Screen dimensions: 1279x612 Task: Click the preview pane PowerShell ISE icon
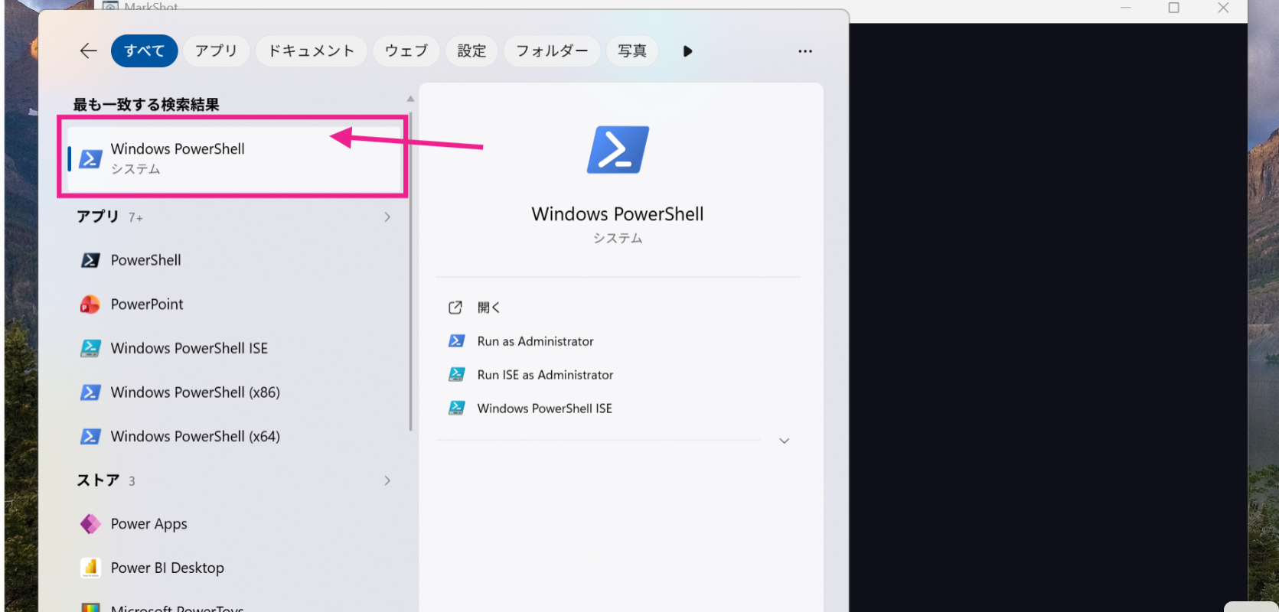[456, 409]
